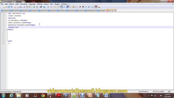
Task: Toggle the Function List toolbar icon
Action: 76,7
